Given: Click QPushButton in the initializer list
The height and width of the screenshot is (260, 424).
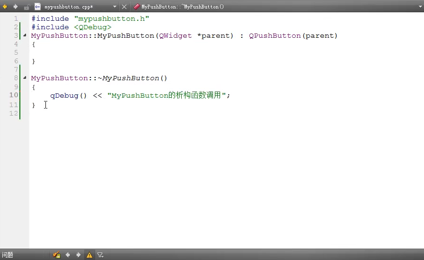Looking at the screenshot, I should [275, 35].
